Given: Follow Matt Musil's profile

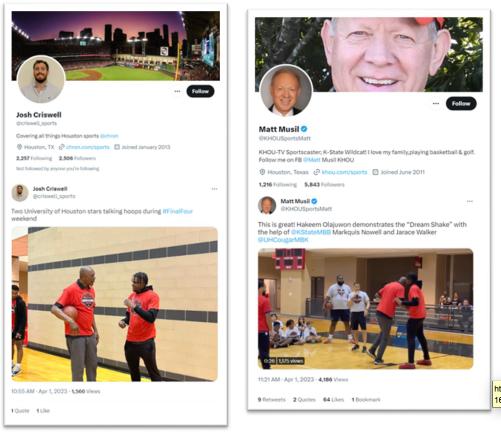Looking at the screenshot, I should [x=461, y=104].
